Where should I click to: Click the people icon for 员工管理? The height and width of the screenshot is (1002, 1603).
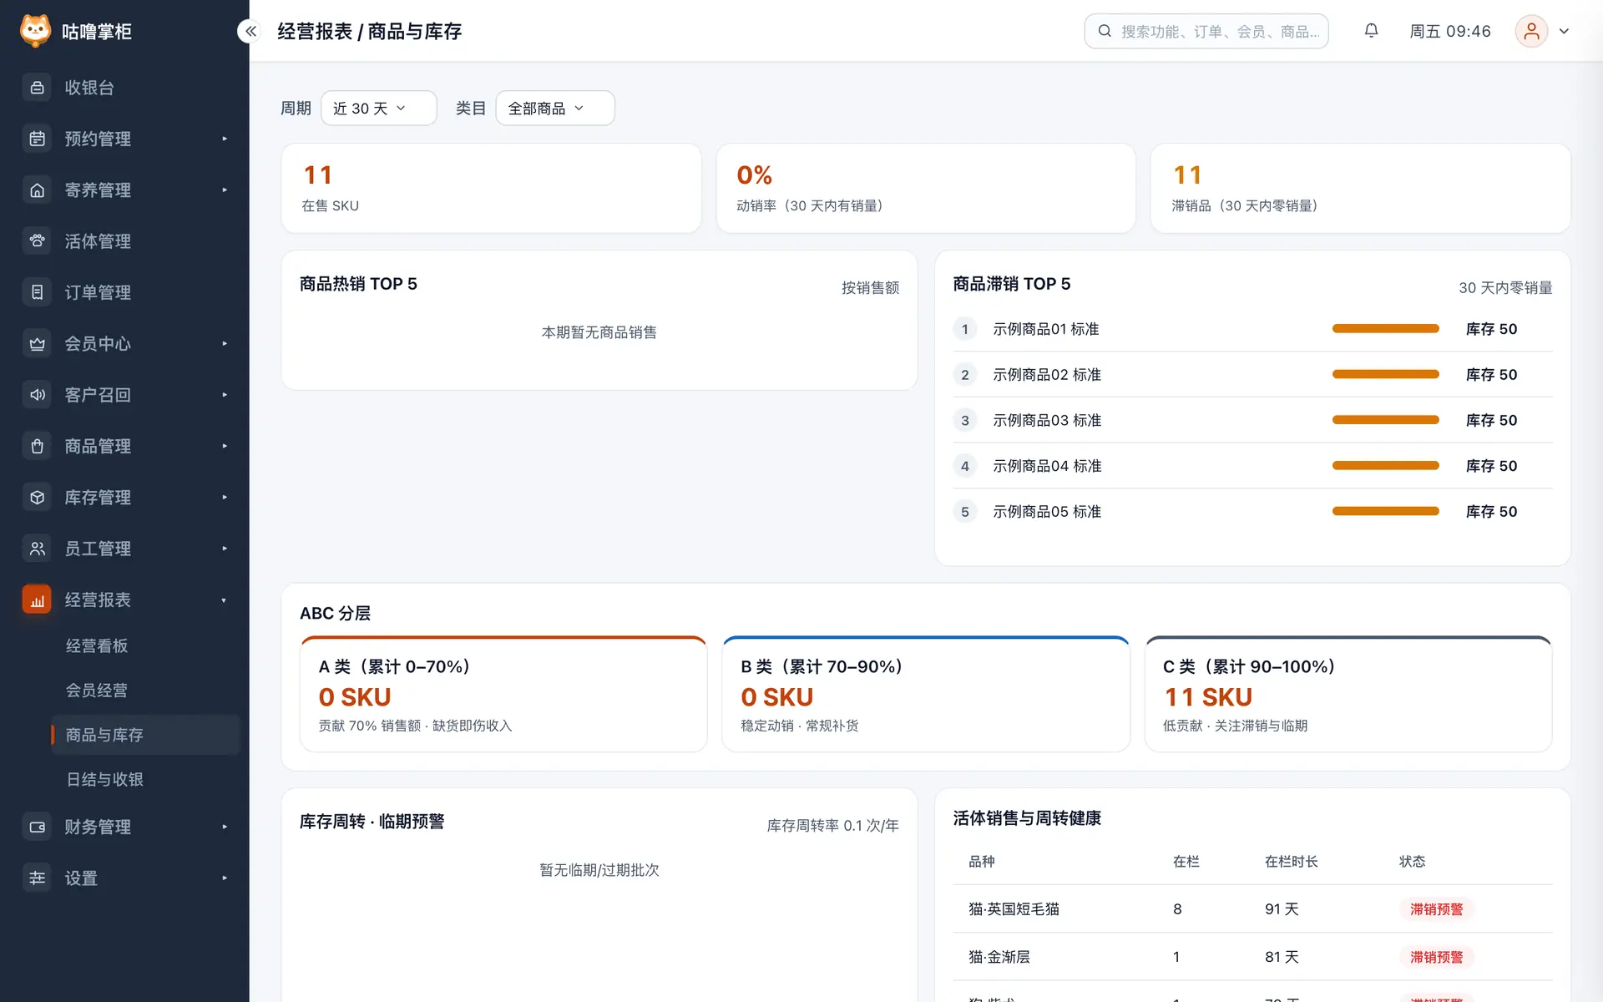click(37, 549)
